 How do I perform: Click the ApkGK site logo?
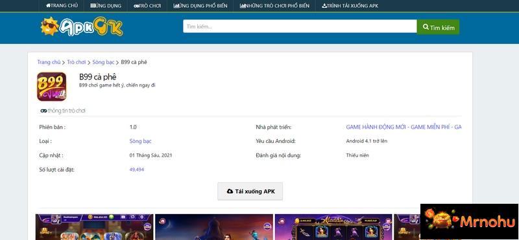(x=82, y=27)
